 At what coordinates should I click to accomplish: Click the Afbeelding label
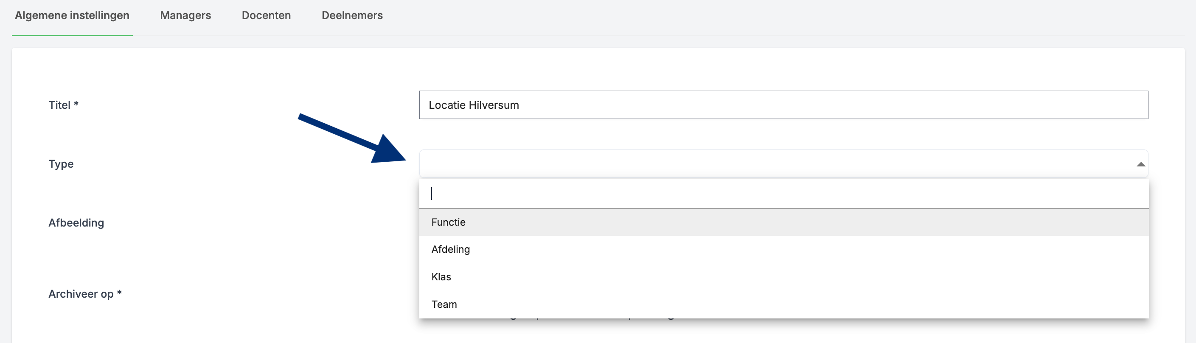click(x=76, y=223)
